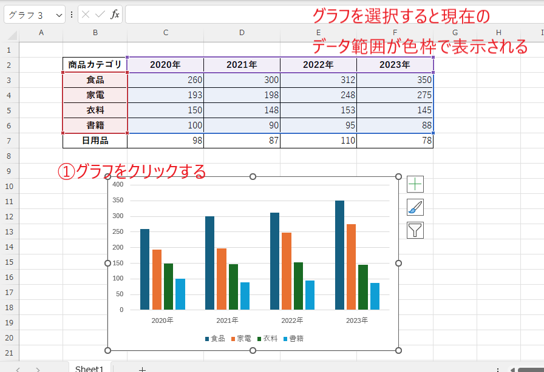
Task: Select the cell containing 日用品
Action: click(x=95, y=141)
